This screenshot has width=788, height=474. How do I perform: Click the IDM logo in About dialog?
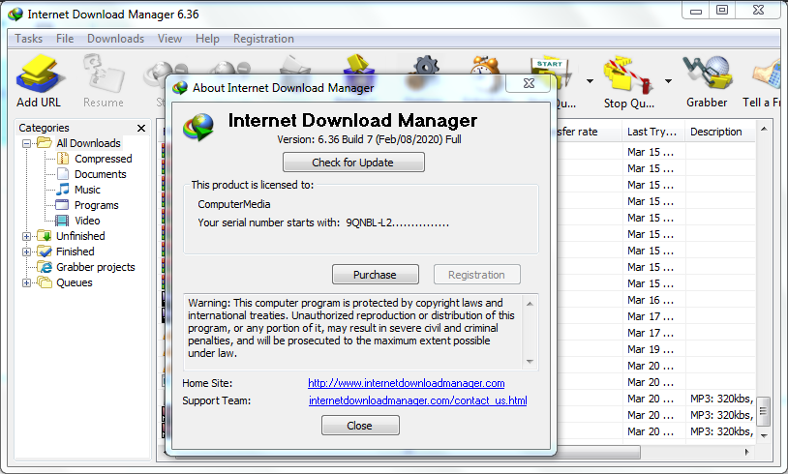(198, 127)
